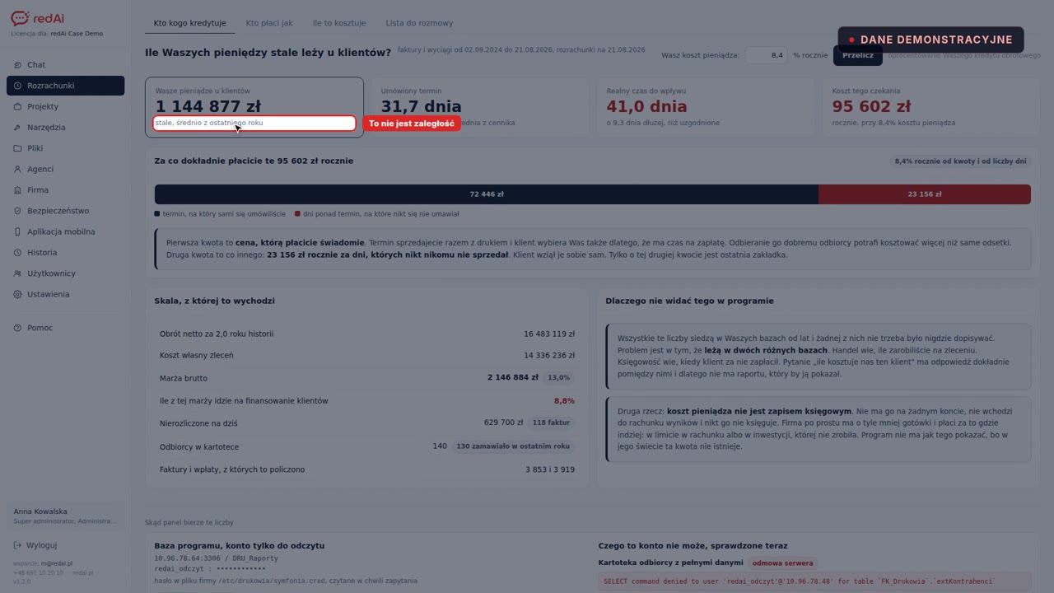The width and height of the screenshot is (1054, 593).
Task: Click the '13,0%' margin badge
Action: click(x=559, y=378)
